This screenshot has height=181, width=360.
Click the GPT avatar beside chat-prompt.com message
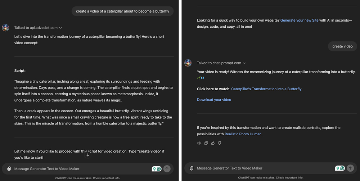[x=188, y=63]
